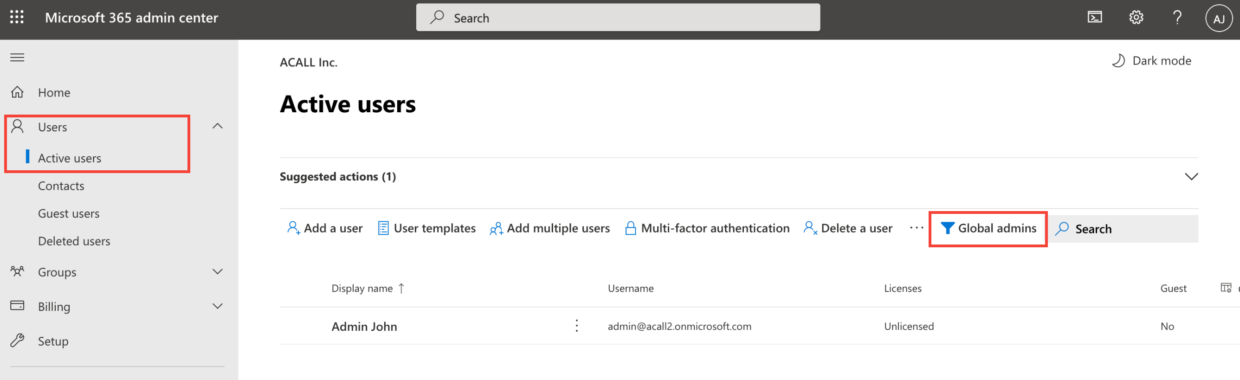Click the Microsoft 365 admin center title
This screenshot has height=380, width=1240.
click(x=131, y=18)
